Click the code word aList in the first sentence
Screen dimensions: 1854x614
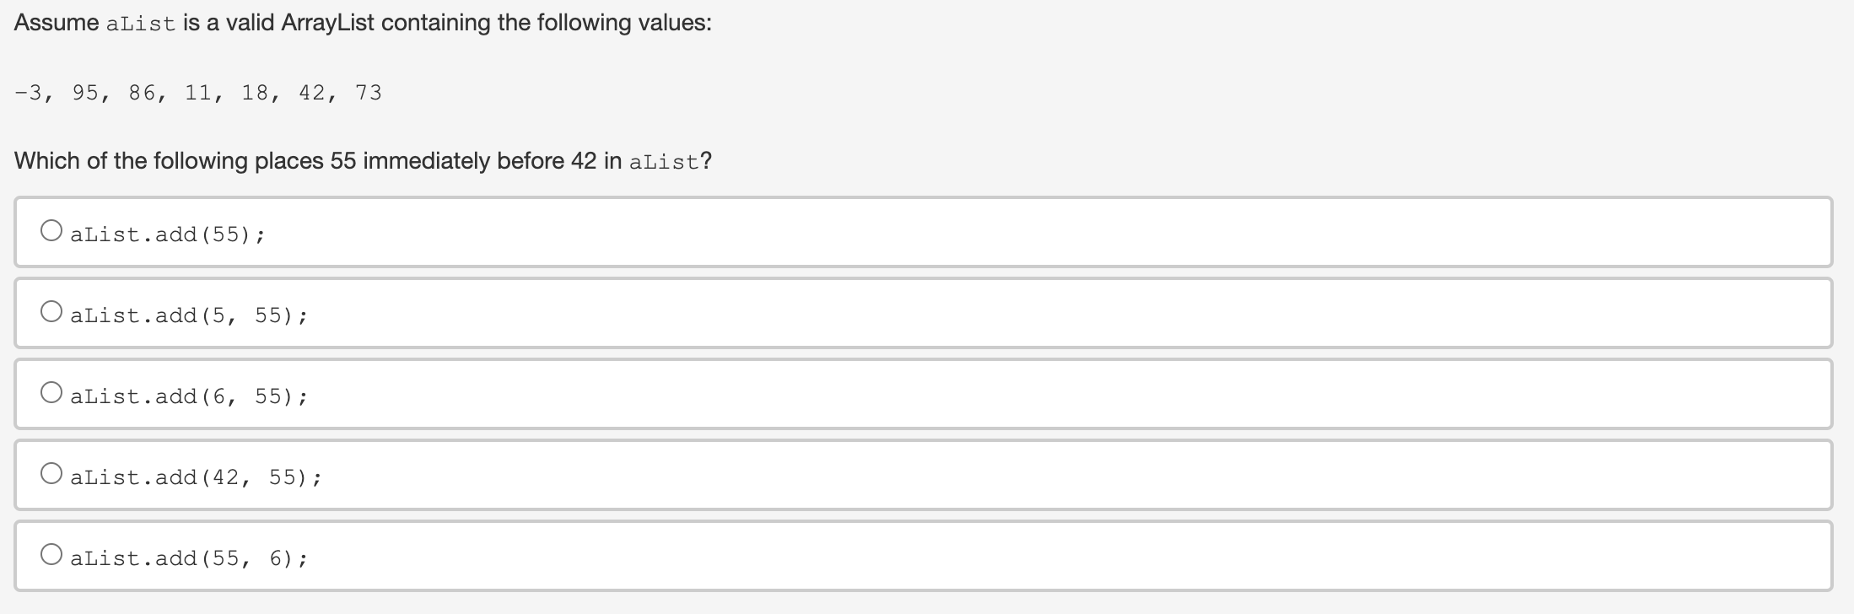pos(141,24)
